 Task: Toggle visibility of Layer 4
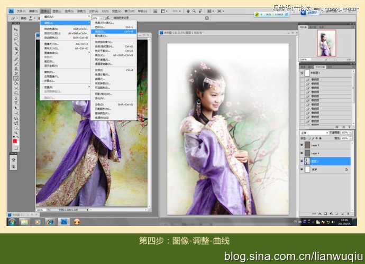pyautogui.click(x=302, y=153)
